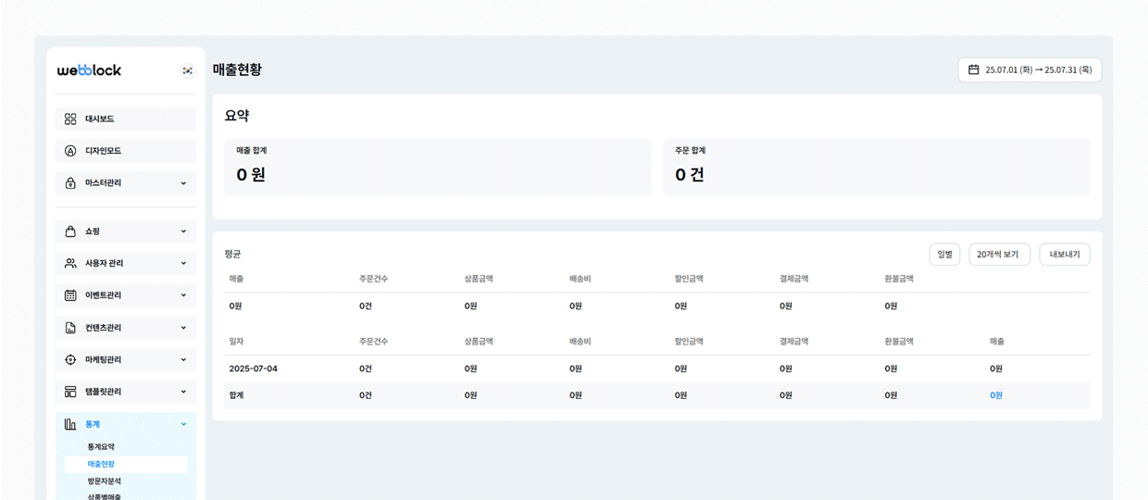Click the calendar icon in date range
This screenshot has height=500, width=1148.
pos(974,69)
